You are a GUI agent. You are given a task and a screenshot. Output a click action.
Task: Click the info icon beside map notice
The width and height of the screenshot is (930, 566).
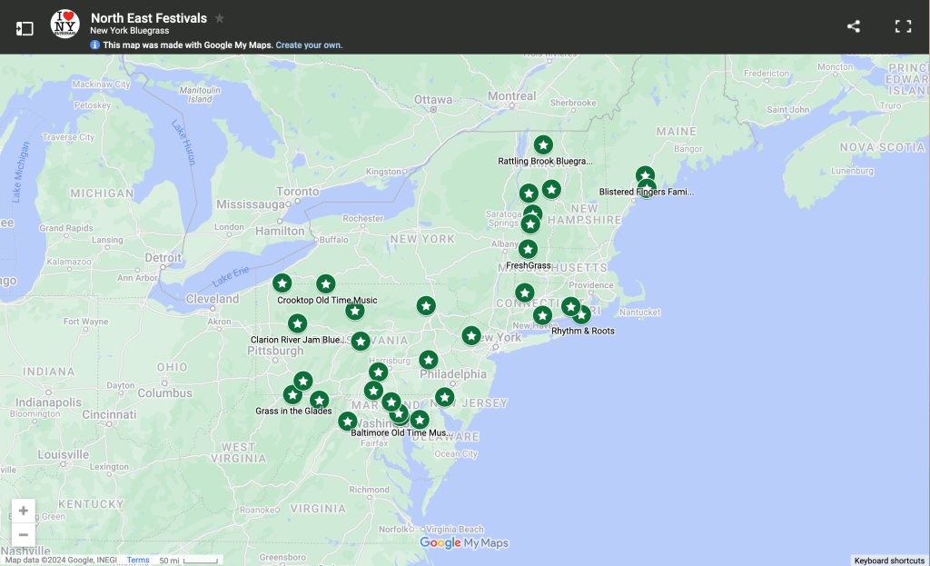click(x=95, y=45)
